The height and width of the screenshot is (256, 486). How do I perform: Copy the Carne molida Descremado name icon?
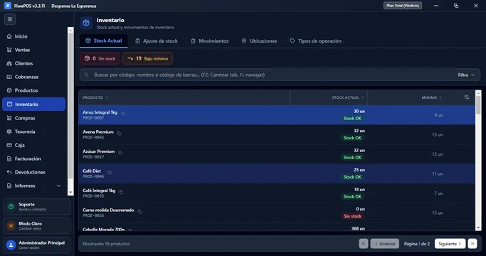(139, 211)
